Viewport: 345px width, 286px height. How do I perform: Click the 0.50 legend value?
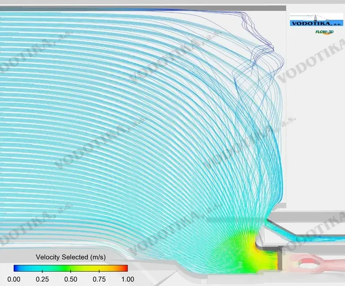point(71,279)
